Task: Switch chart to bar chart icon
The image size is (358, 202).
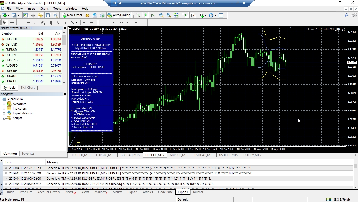Action: coord(138,15)
